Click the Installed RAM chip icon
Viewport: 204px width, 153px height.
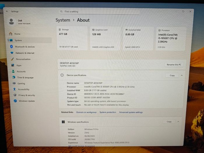click(126, 30)
